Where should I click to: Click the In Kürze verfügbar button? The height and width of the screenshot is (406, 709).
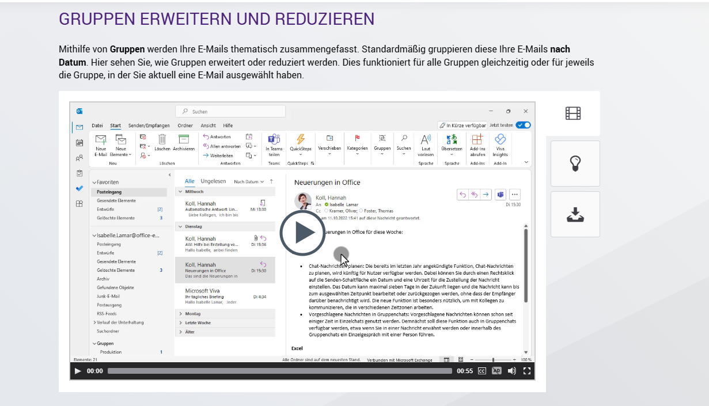462,125
